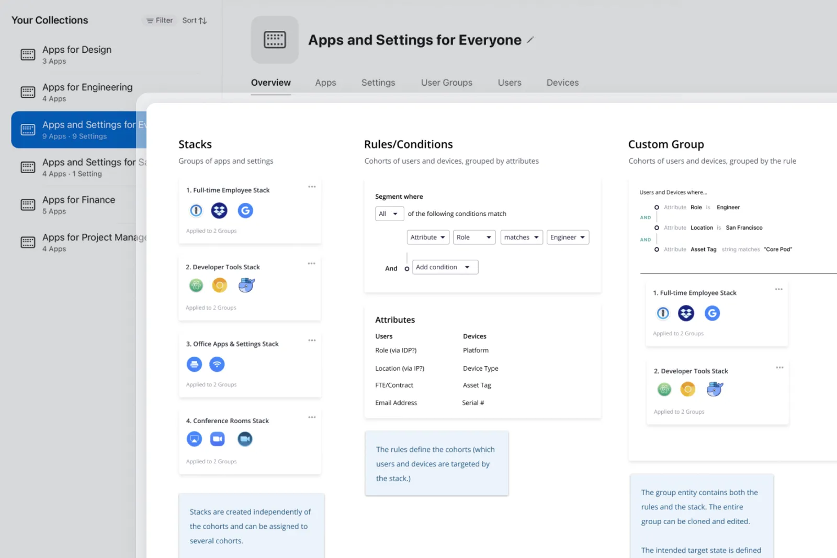
Task: Click the FTE/Contract user attribute
Action: point(394,385)
